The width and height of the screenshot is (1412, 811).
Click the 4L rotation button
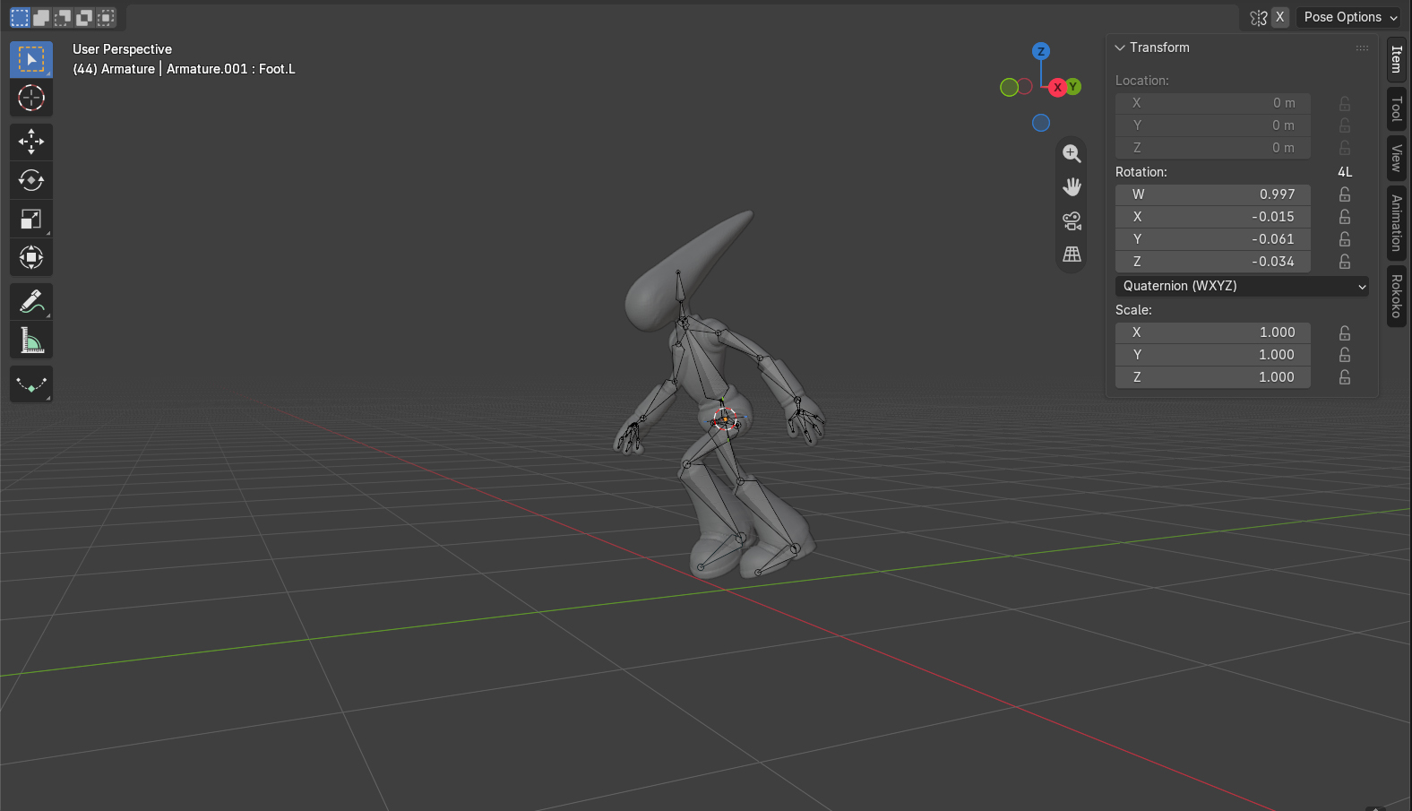(1345, 172)
